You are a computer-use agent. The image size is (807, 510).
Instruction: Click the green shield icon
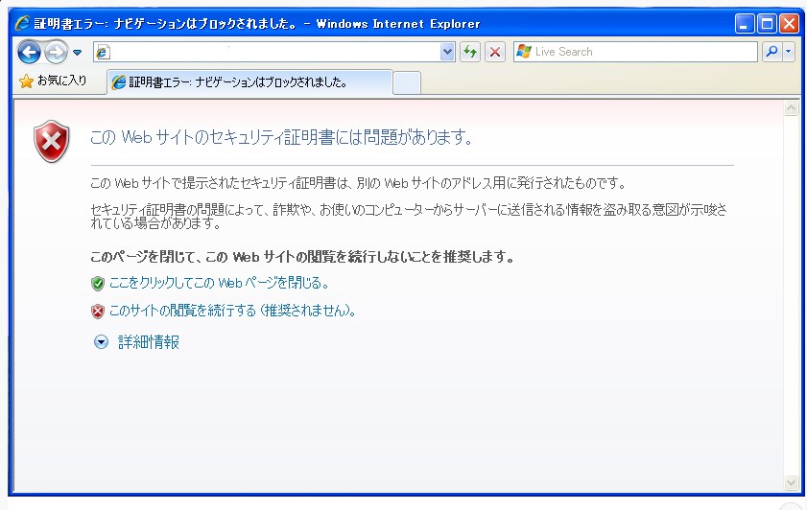[97, 283]
